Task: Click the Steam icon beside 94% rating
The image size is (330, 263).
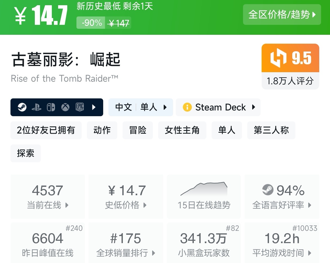Action: pos(268,190)
